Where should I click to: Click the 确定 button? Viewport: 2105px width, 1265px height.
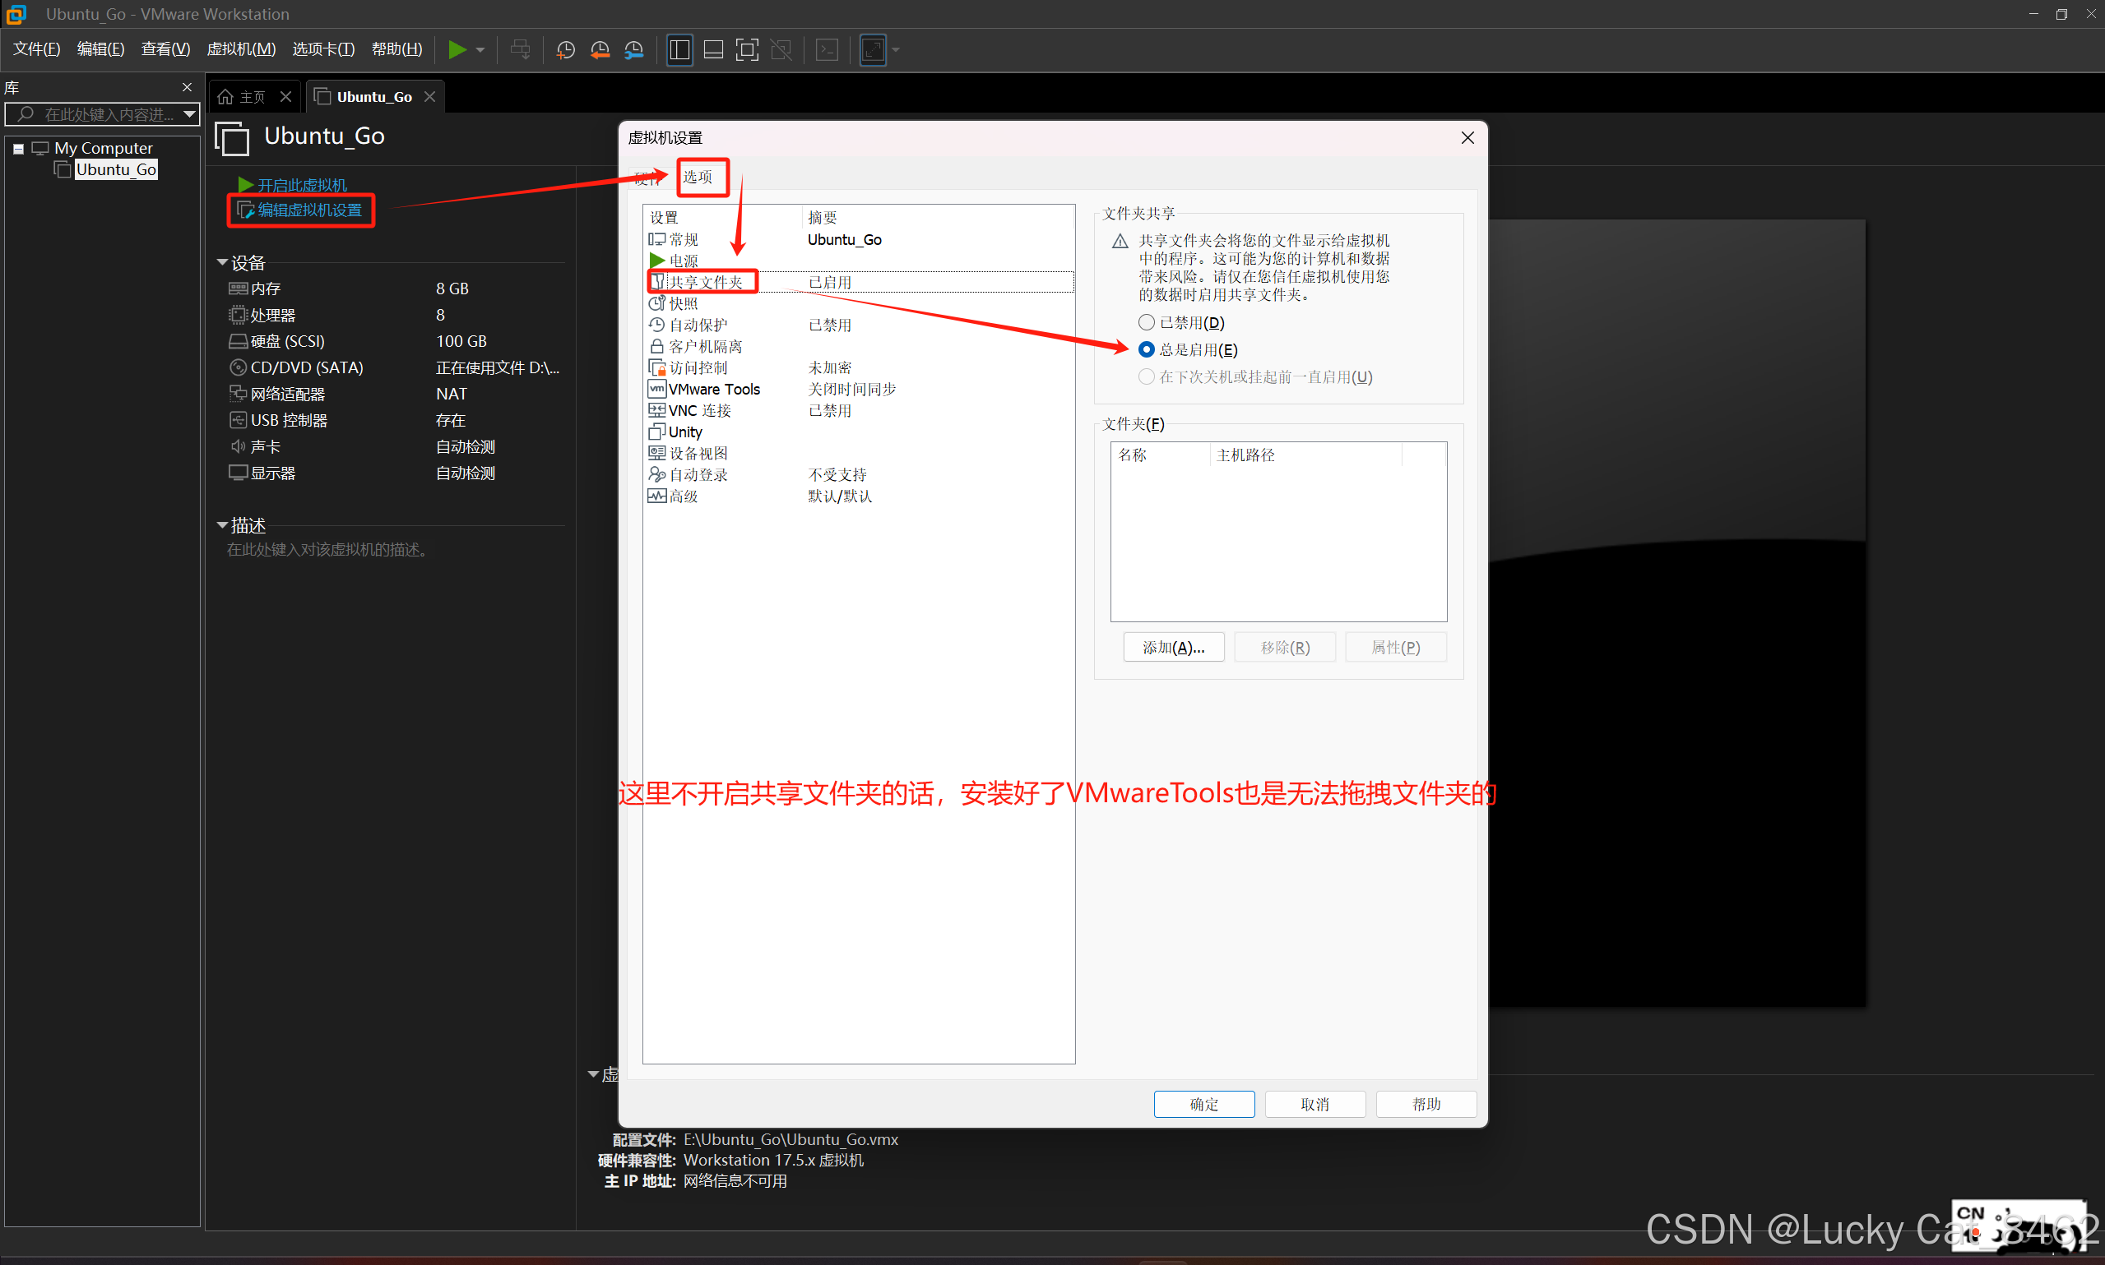point(1203,1104)
